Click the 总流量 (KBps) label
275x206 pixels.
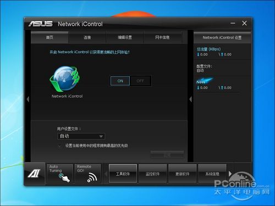(x=208, y=49)
